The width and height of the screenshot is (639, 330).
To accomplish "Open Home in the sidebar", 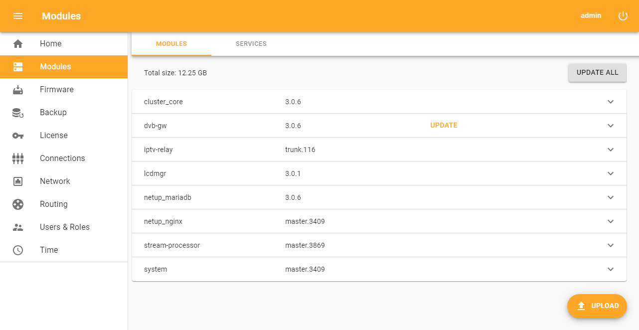I will [x=64, y=44].
